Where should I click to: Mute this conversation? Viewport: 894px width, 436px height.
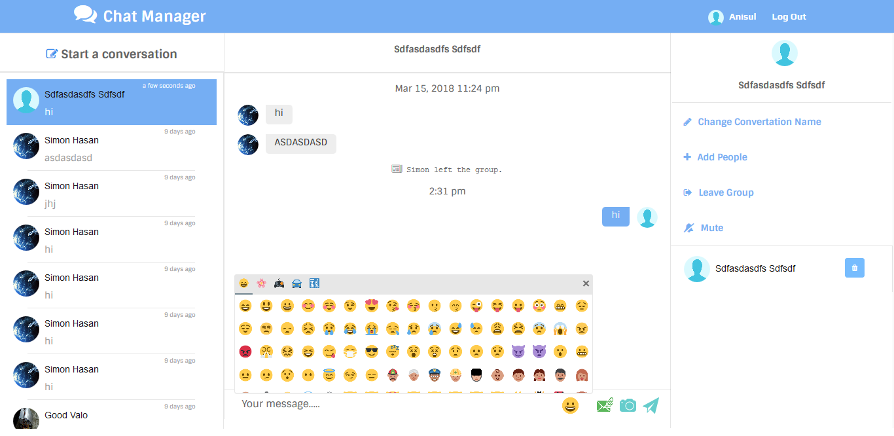point(711,228)
